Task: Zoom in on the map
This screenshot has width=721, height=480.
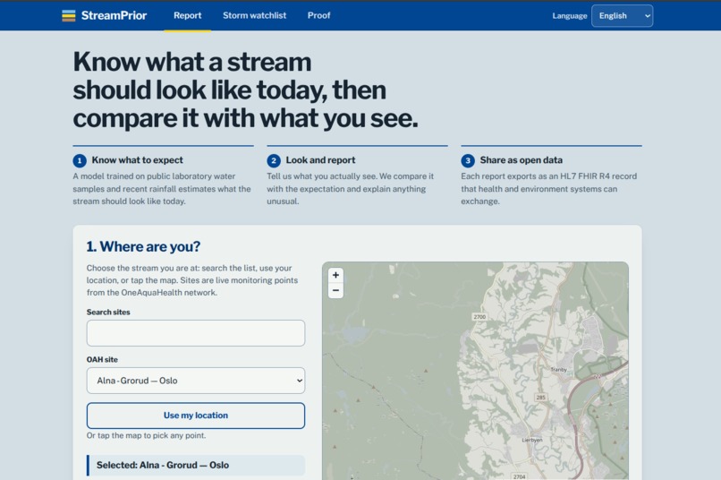Action: (335, 275)
